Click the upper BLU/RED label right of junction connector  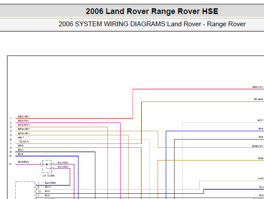click(x=63, y=163)
